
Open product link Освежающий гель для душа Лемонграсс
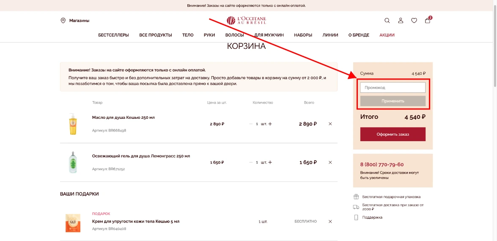point(141,156)
